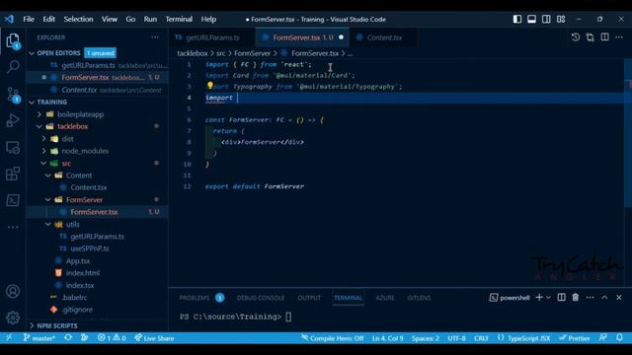
Task: Open Explorer panel more actions ellipsis
Action: pyautogui.click(x=155, y=37)
